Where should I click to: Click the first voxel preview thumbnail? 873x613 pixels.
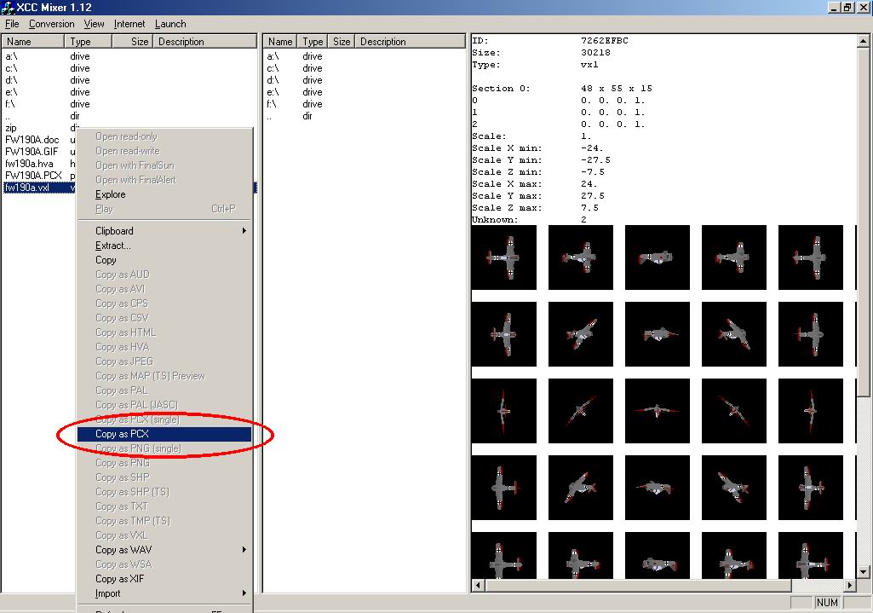point(504,257)
